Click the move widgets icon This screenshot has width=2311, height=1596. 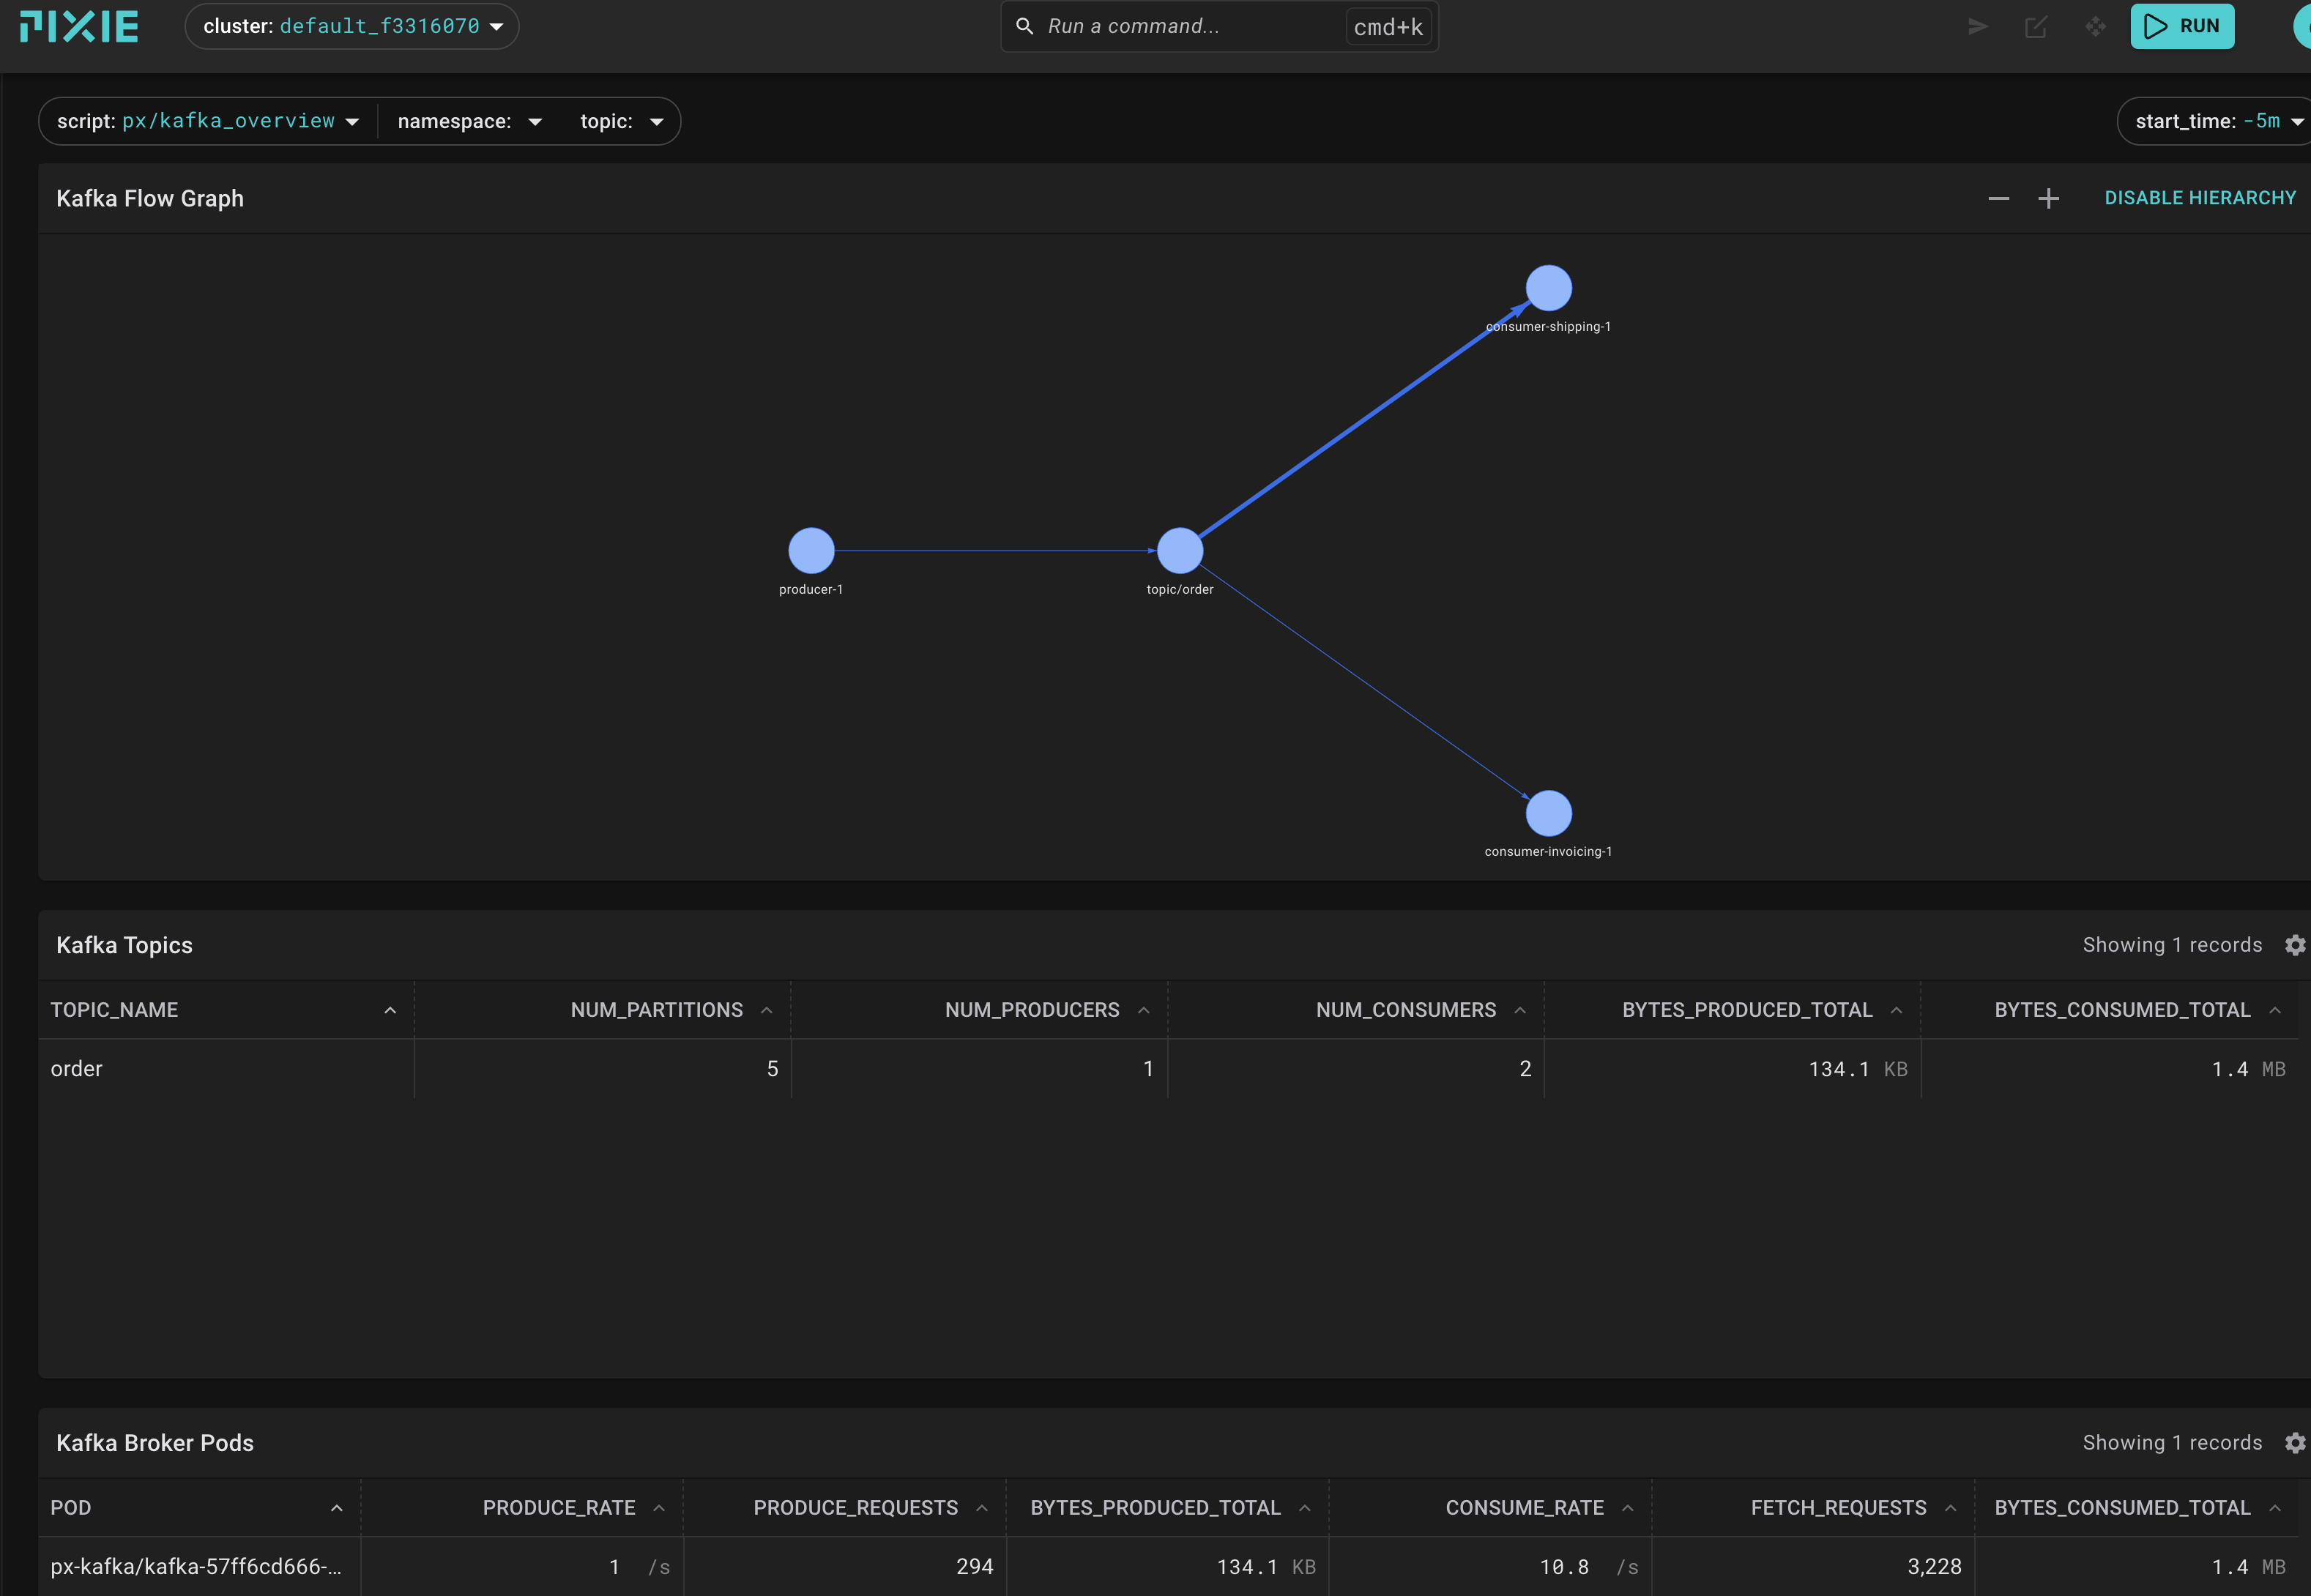click(x=2095, y=26)
